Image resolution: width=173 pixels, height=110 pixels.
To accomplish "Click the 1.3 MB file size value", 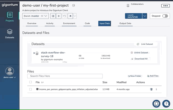I will [106, 89].
